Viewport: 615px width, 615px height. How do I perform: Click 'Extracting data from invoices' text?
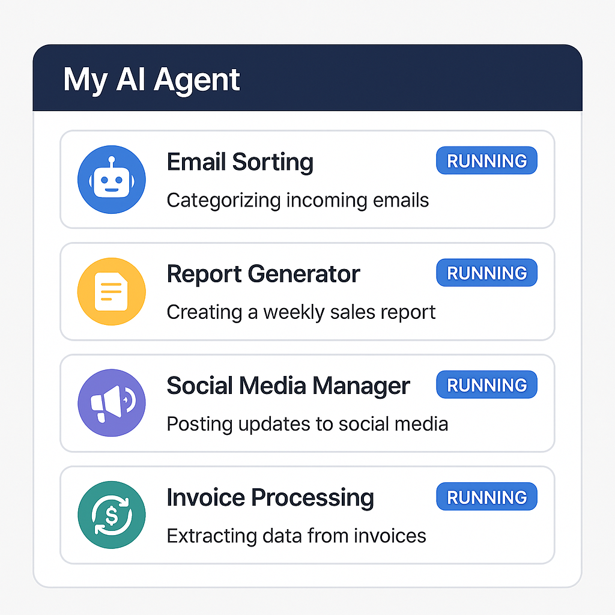(296, 536)
